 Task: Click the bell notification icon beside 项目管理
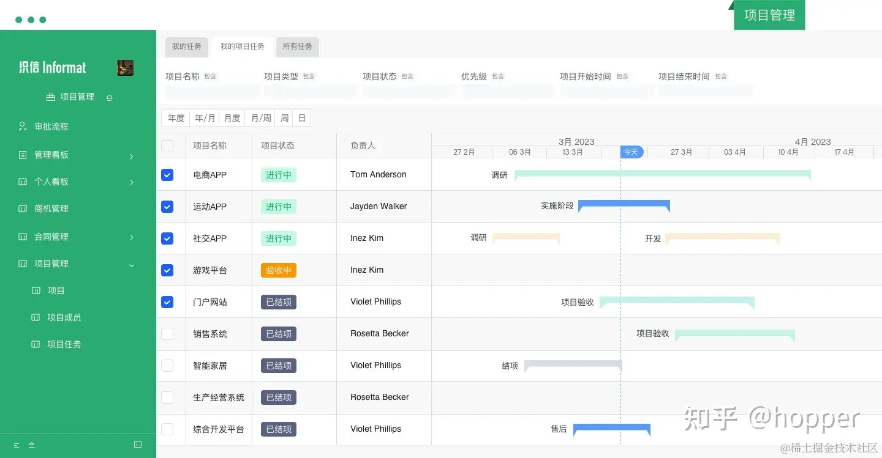(109, 97)
